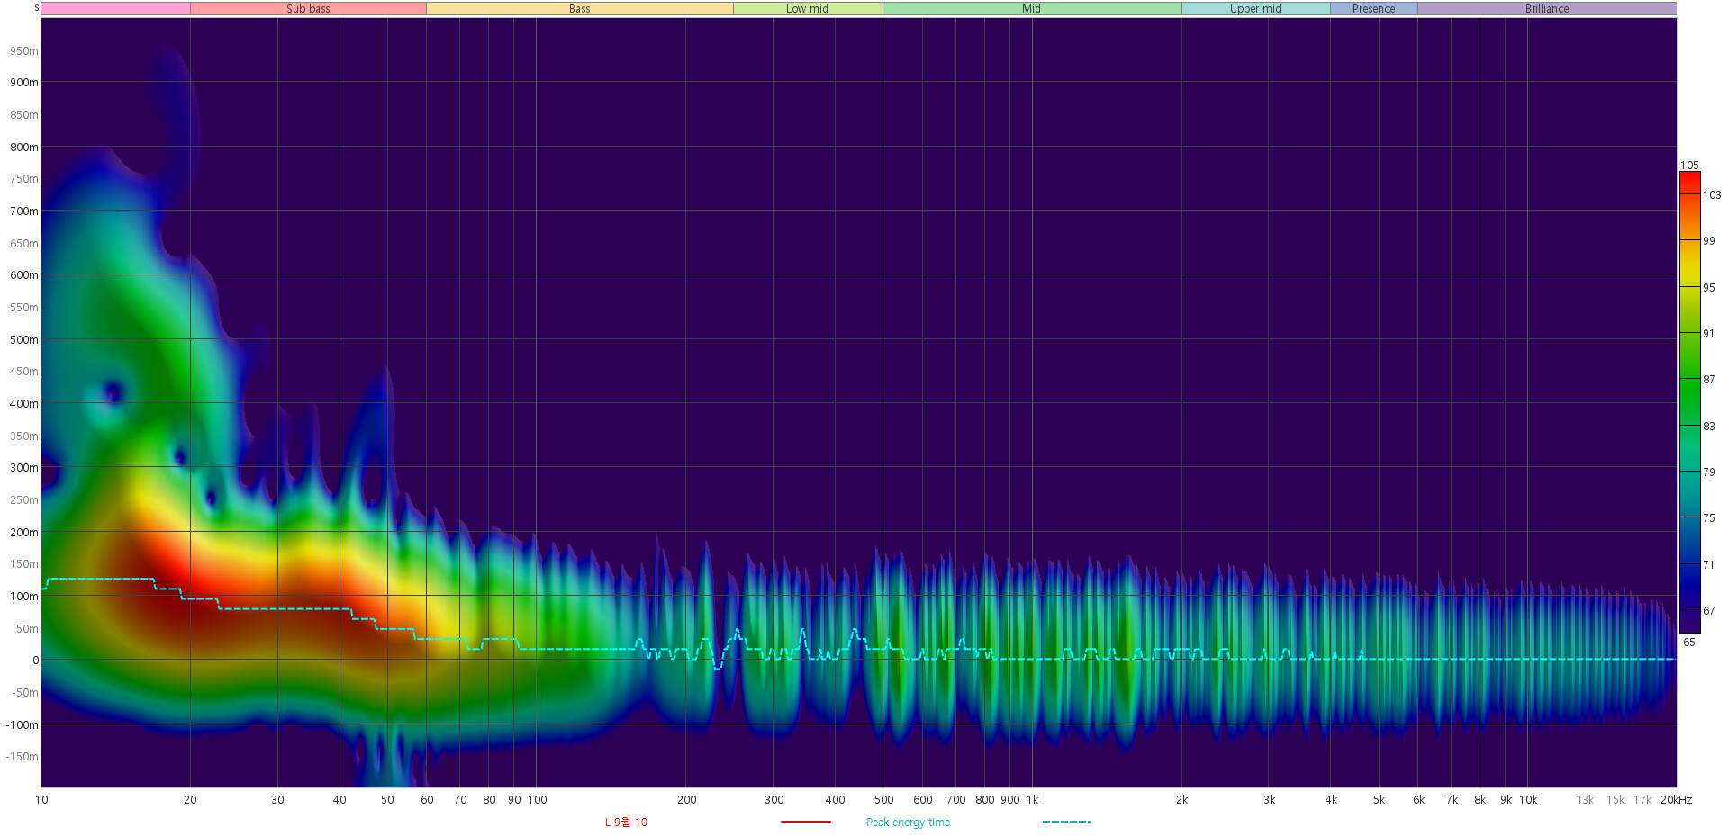Click the Brilliance band header
This screenshot has width=1729, height=836.
click(1546, 9)
